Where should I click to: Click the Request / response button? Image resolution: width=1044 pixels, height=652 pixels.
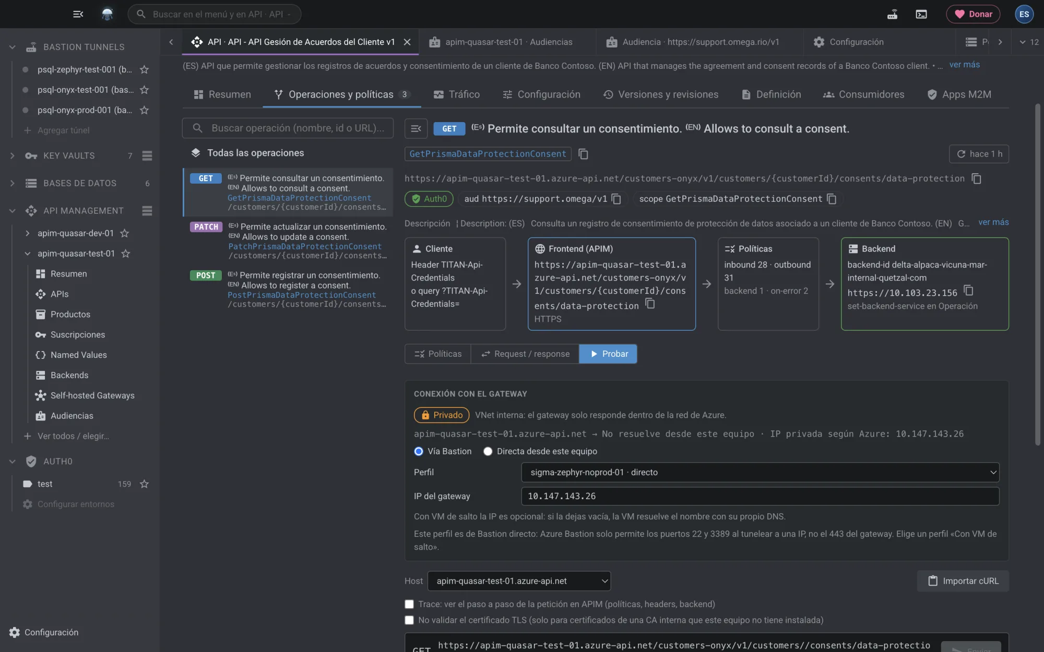[525, 354]
